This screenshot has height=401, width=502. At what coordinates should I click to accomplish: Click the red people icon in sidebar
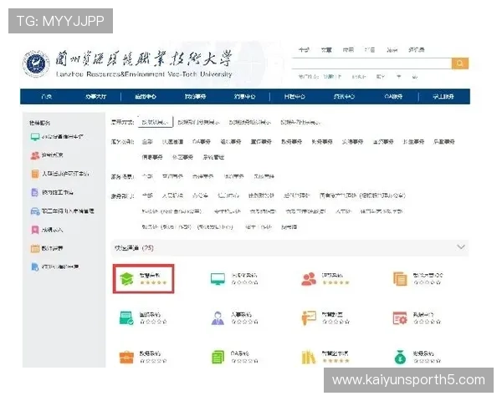pos(35,155)
